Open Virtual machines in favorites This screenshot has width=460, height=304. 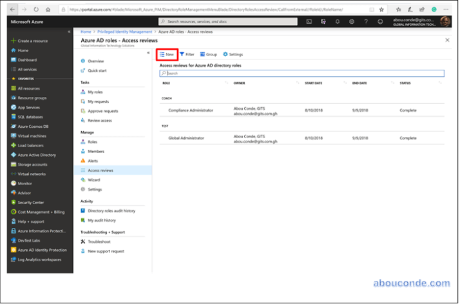pyautogui.click(x=32, y=136)
